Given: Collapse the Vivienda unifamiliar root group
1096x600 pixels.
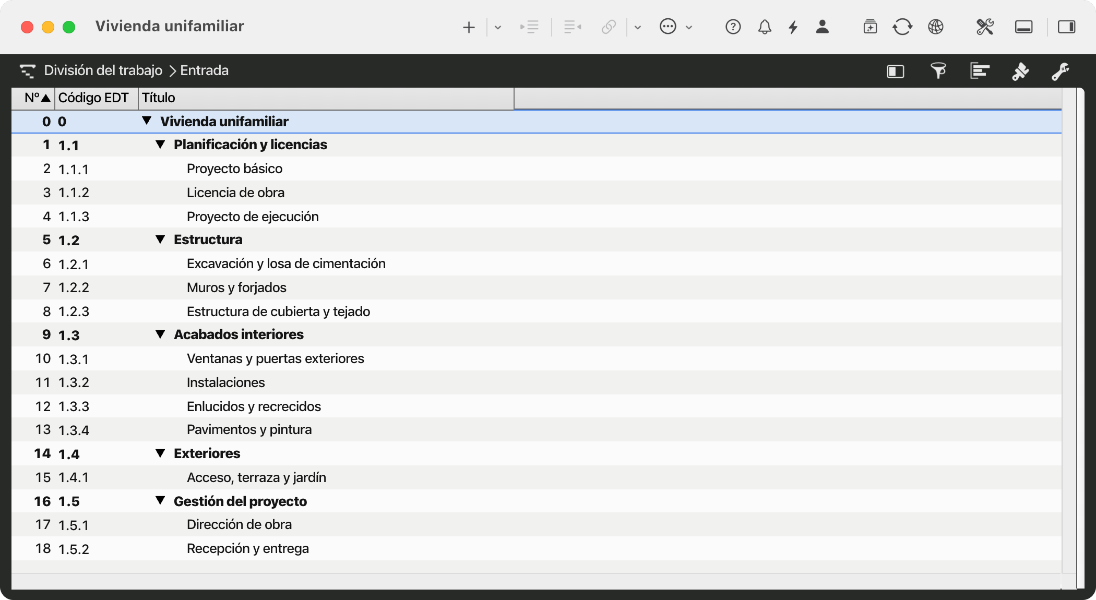Looking at the screenshot, I should pyautogui.click(x=147, y=121).
